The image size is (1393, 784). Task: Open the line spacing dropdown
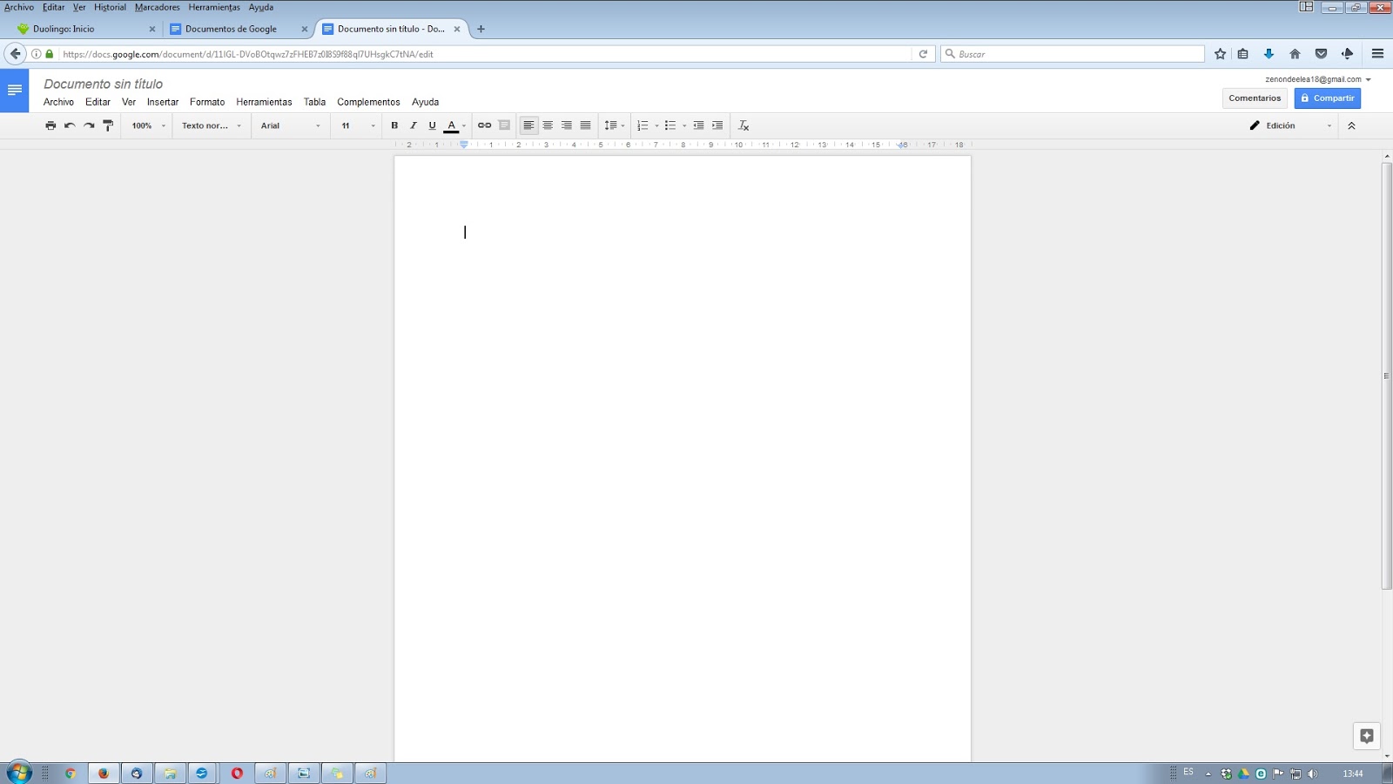pyautogui.click(x=616, y=125)
